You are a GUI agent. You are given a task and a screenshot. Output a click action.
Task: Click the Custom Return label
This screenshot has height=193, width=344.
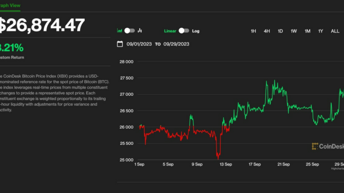[x=12, y=57]
